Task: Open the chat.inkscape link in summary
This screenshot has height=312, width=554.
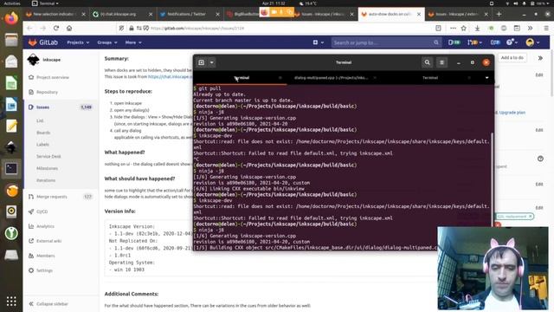Action: [170, 76]
